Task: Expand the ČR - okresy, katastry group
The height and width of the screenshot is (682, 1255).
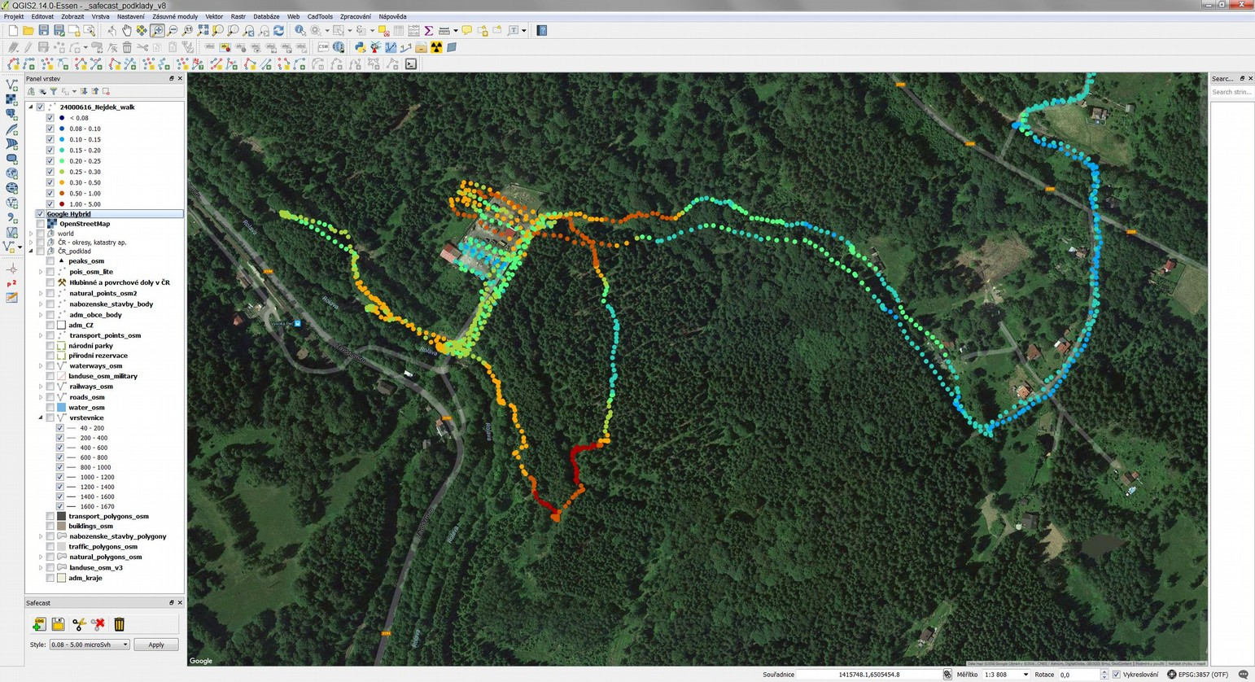Action: 31,243
